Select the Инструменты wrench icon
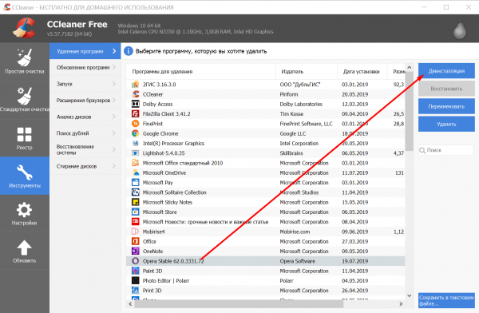This screenshot has height=313, width=479. point(25,172)
